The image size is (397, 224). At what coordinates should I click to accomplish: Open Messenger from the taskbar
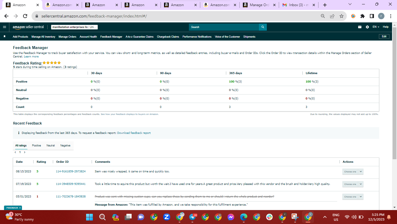point(231,217)
